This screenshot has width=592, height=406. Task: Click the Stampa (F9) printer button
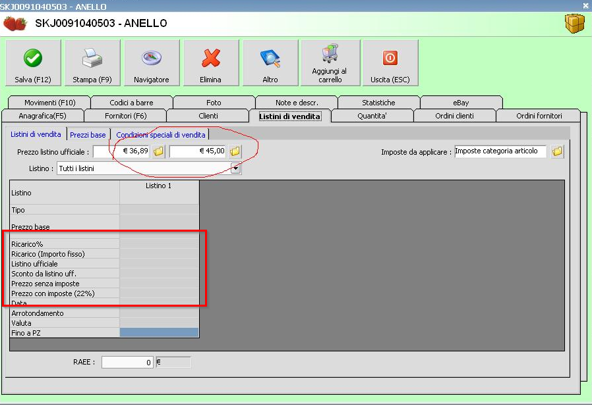click(92, 63)
